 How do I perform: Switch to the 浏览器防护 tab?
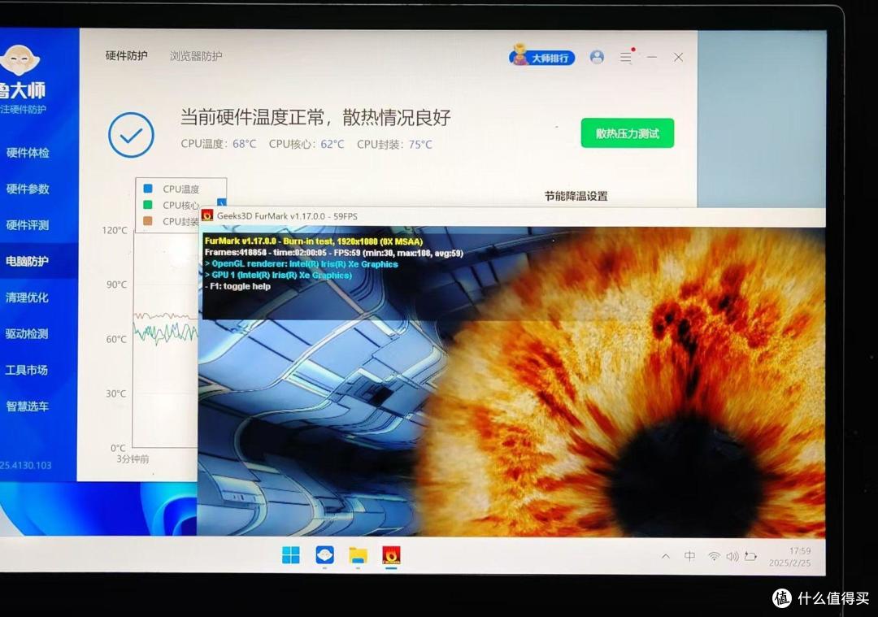196,56
